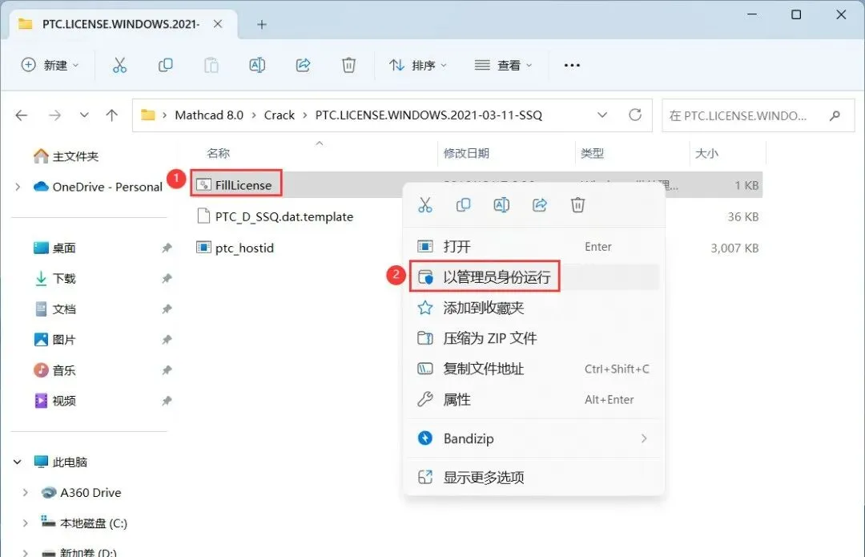This screenshot has height=557, width=865.
Task: Open the 查看 view dropdown
Action: 503,65
